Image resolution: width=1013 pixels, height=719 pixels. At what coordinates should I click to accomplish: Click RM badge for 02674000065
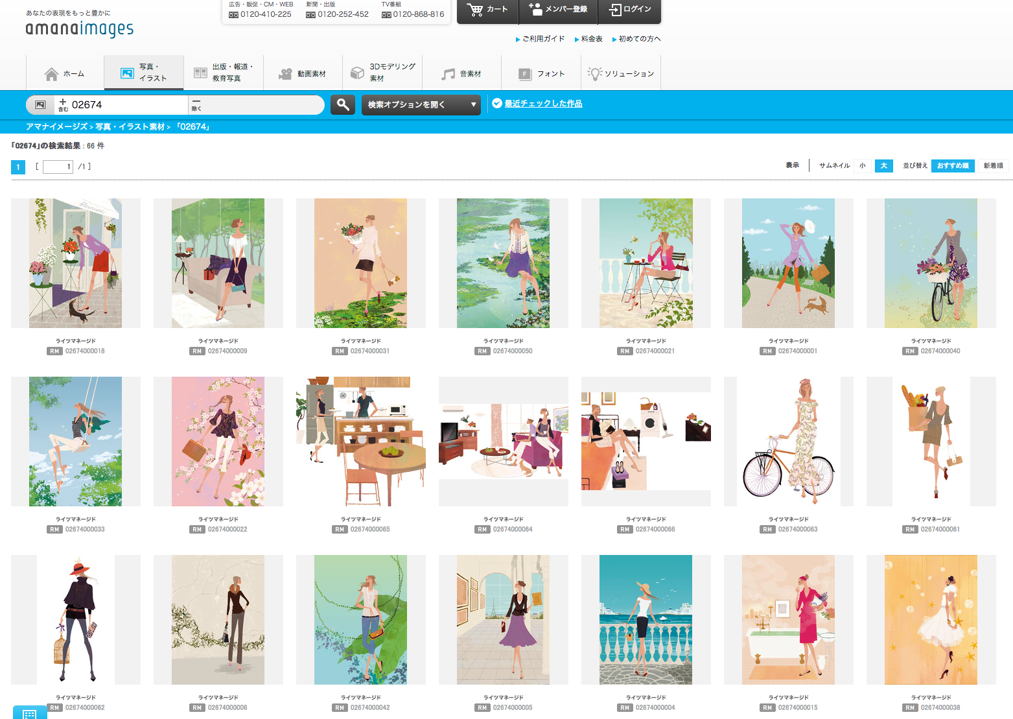pyautogui.click(x=340, y=530)
